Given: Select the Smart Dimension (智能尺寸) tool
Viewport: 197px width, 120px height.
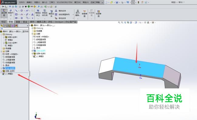Looking at the screenshot, I should (x=11, y=13).
